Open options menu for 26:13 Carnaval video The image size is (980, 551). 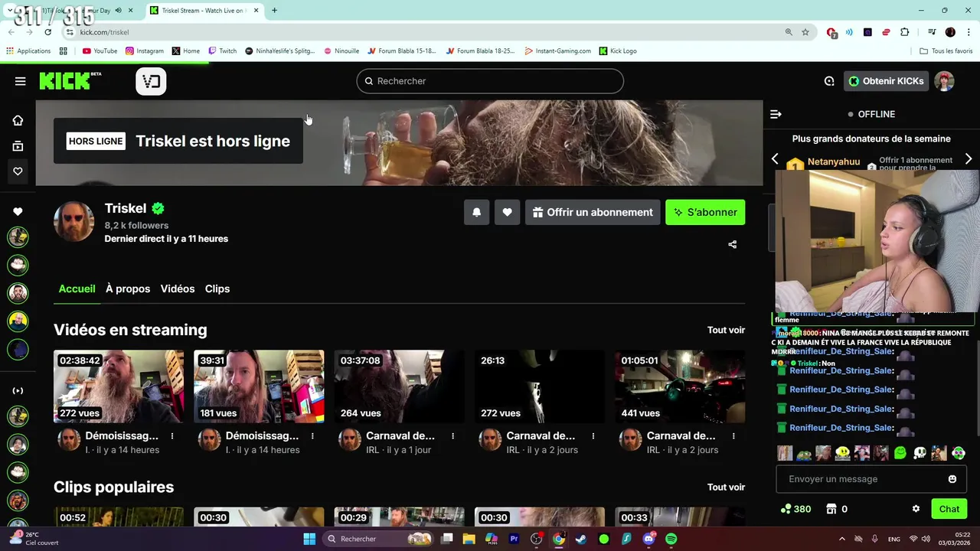tap(593, 436)
